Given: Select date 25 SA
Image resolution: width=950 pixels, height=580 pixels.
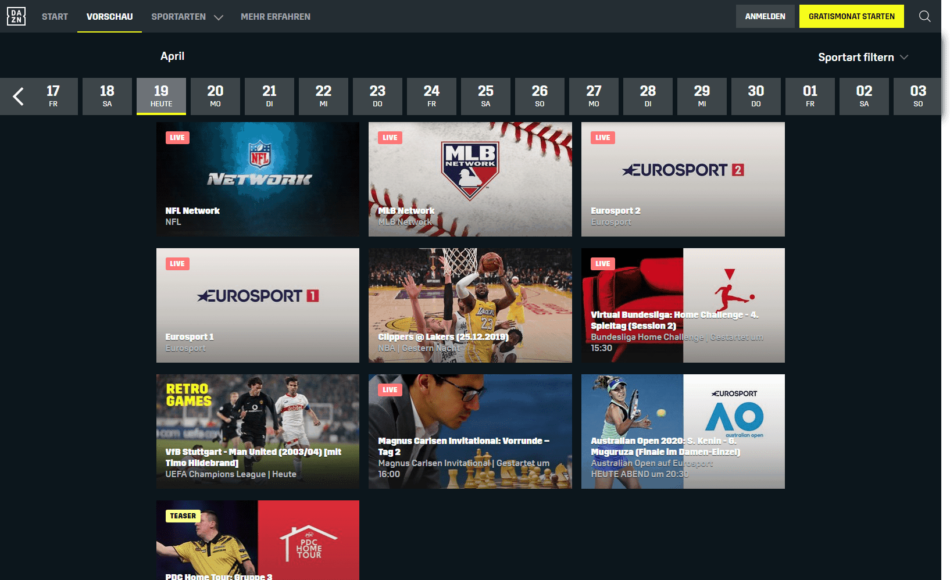Looking at the screenshot, I should (x=485, y=96).
